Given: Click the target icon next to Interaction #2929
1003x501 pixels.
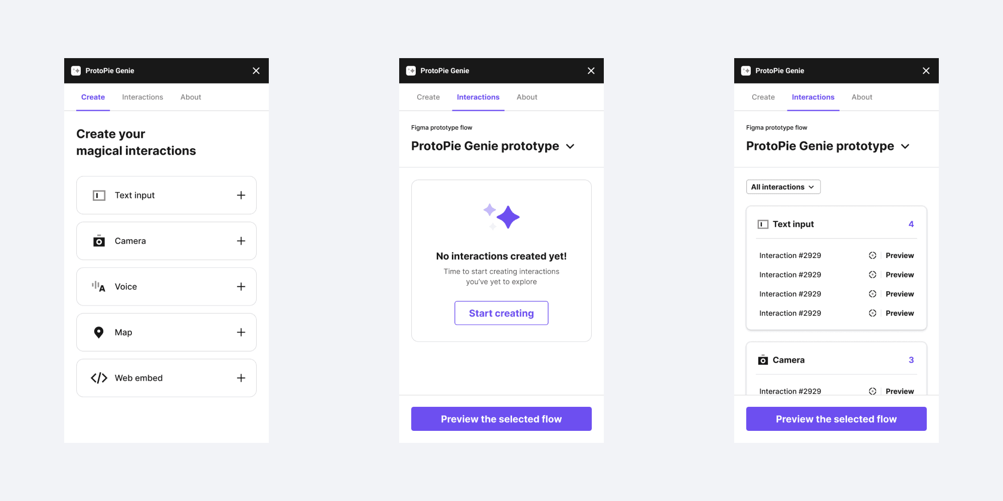Looking at the screenshot, I should (873, 256).
